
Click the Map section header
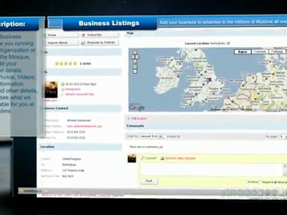point(130,33)
